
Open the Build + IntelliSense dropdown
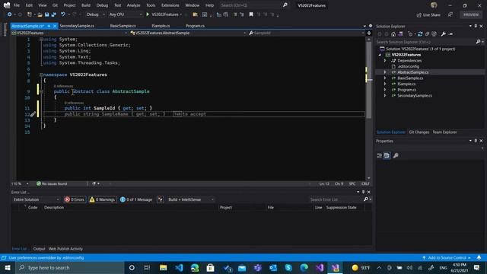(x=191, y=199)
